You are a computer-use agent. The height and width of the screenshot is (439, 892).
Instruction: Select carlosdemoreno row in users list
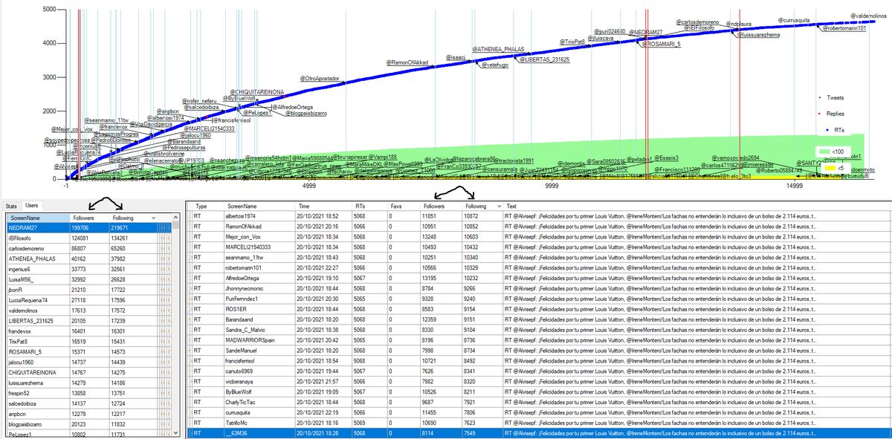89,248
